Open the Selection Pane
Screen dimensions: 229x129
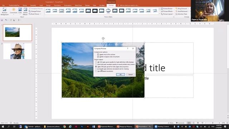click(181, 14)
